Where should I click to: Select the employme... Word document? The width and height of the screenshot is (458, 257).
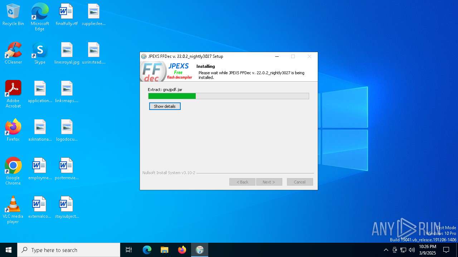[40, 169]
